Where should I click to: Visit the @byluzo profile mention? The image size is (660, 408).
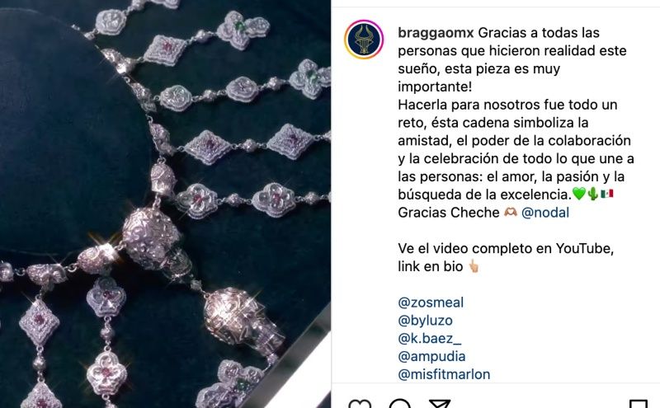[x=425, y=321]
